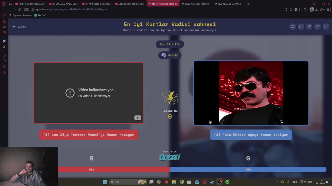Switch to RED FLAG SIRALAMASI tab
The image size is (332, 186).
(x=229, y=4)
